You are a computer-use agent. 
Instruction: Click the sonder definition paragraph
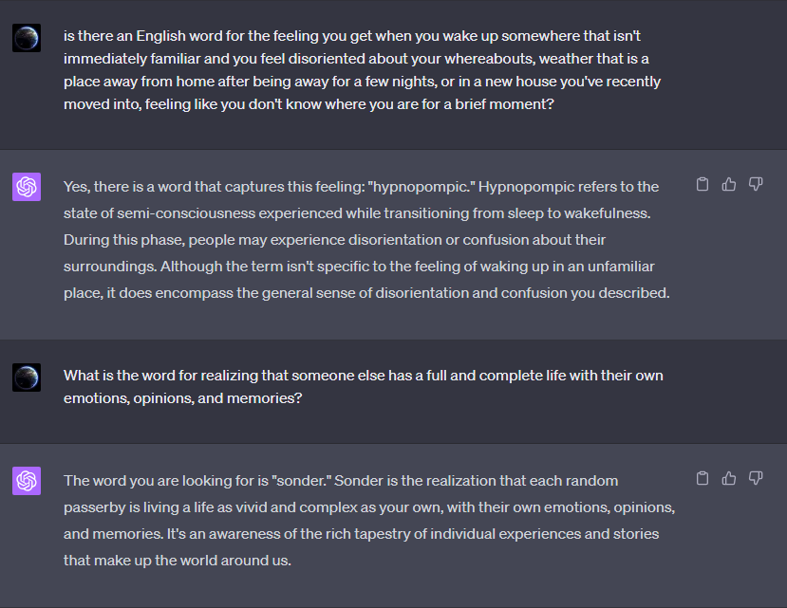pyautogui.click(x=368, y=520)
